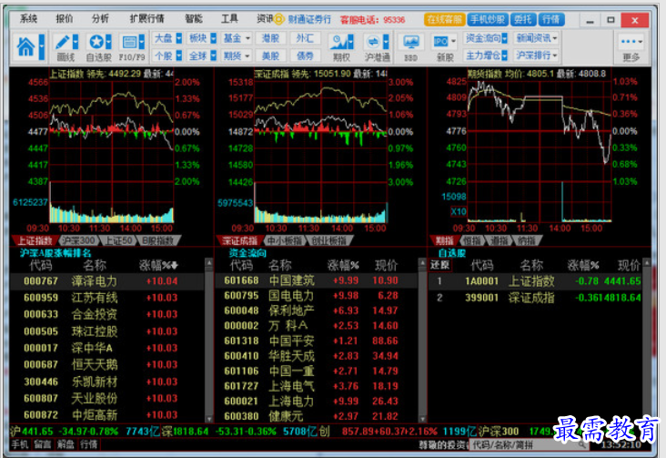This screenshot has width=666, height=458.
Task: Select the 中小板指 chart tab
Action: pyautogui.click(x=283, y=240)
